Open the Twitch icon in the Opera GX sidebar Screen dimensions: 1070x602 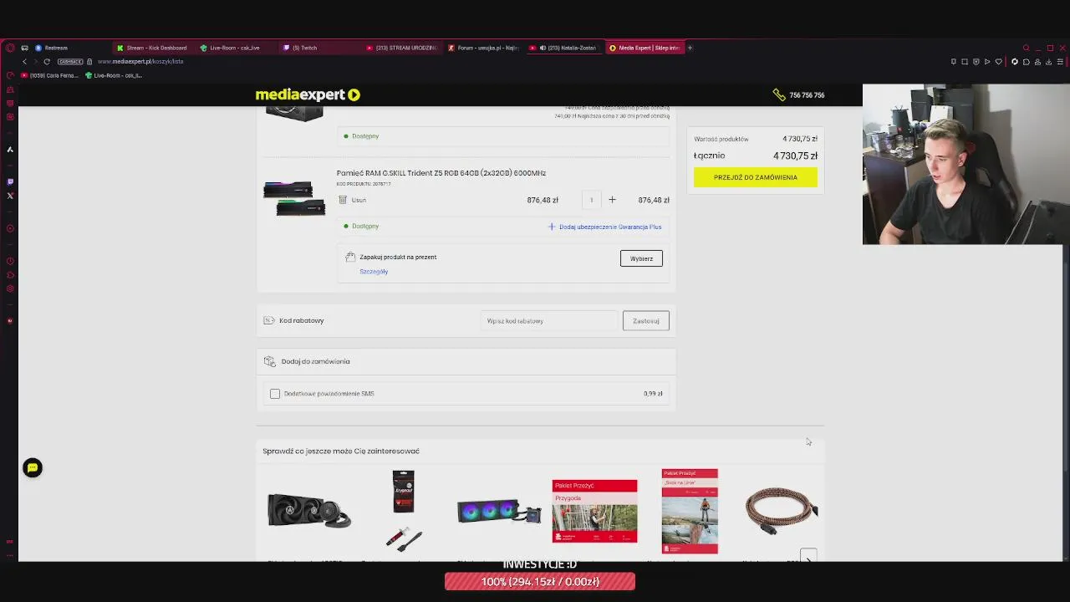pyautogui.click(x=10, y=181)
